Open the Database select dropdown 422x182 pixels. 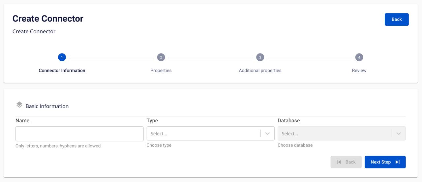tap(334, 134)
